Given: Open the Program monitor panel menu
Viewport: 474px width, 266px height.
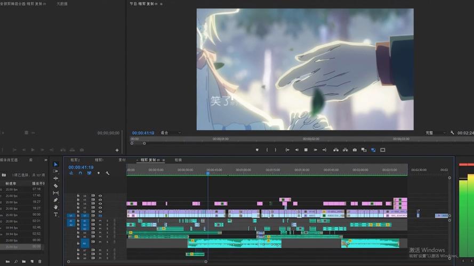Looking at the screenshot, I should click(161, 4).
